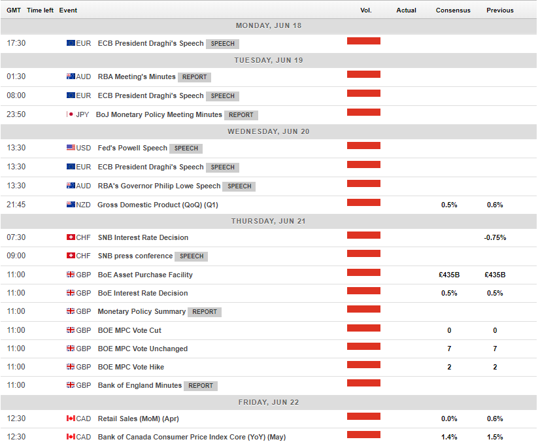The height and width of the screenshot is (446, 538).
Task: Click the UK flag beside BOE MPC Vote Unchanged
Action: click(71, 348)
